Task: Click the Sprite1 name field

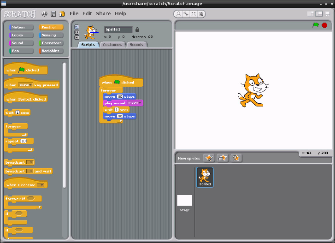Action: click(x=118, y=30)
